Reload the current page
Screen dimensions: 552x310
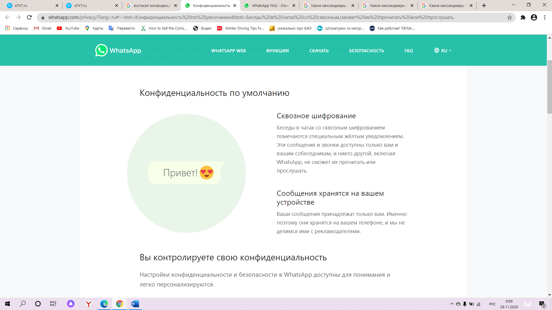click(29, 18)
